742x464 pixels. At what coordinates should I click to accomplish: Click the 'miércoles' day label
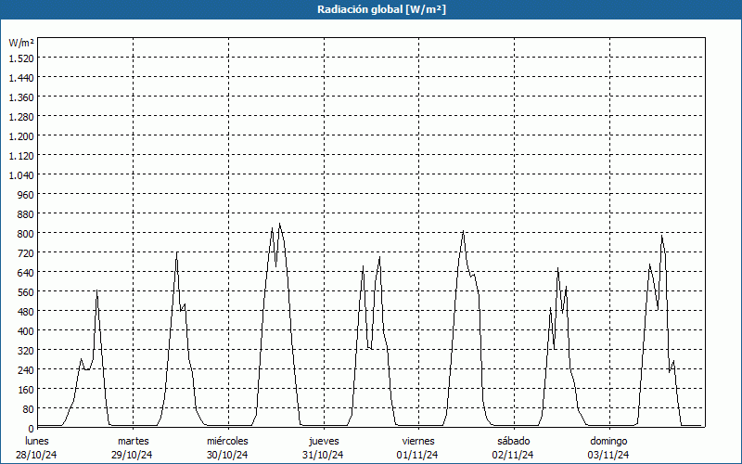point(227,441)
